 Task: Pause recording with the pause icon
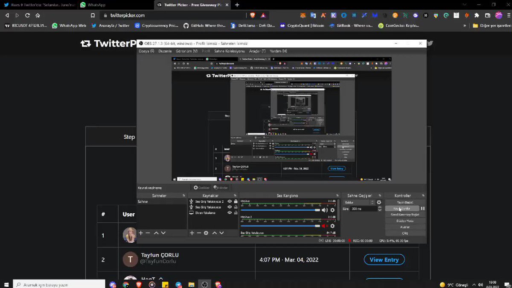(423, 208)
